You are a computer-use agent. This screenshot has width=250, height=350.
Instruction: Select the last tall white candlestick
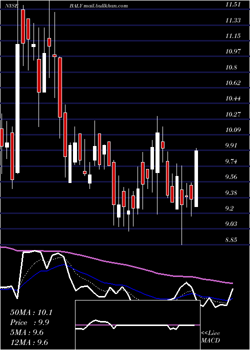[196, 178]
